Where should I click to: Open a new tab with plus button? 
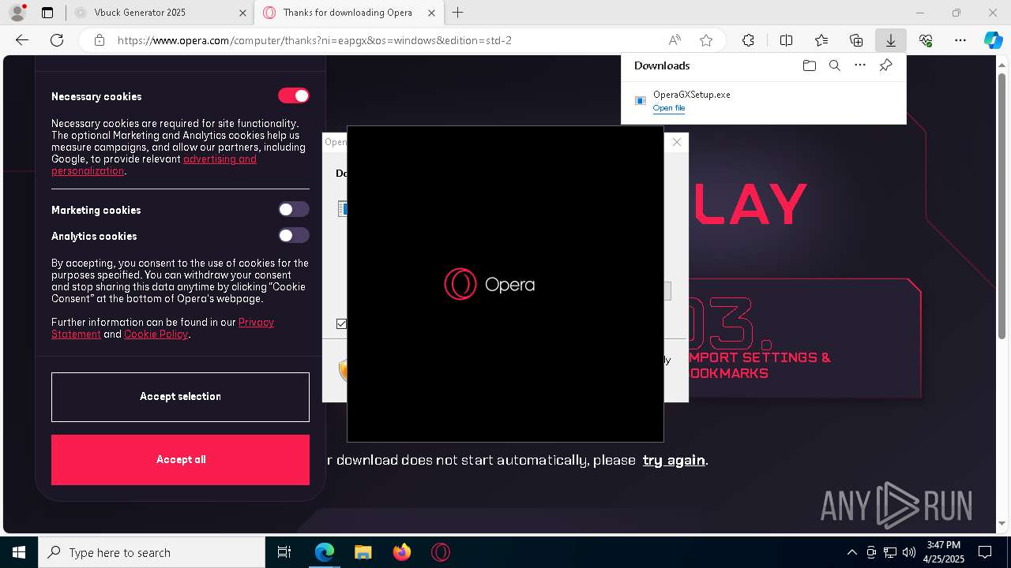pyautogui.click(x=458, y=13)
